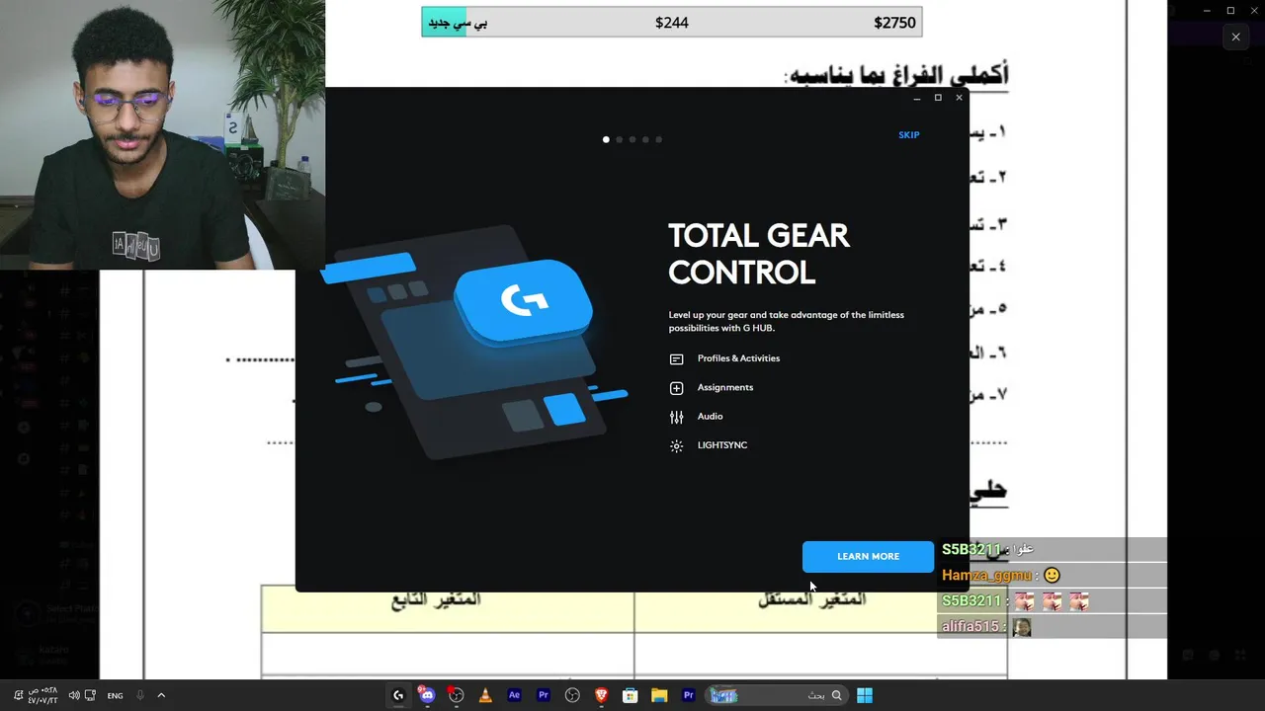This screenshot has width=1265, height=711.
Task: Open Logitech G HUB from taskbar
Action: 398,695
